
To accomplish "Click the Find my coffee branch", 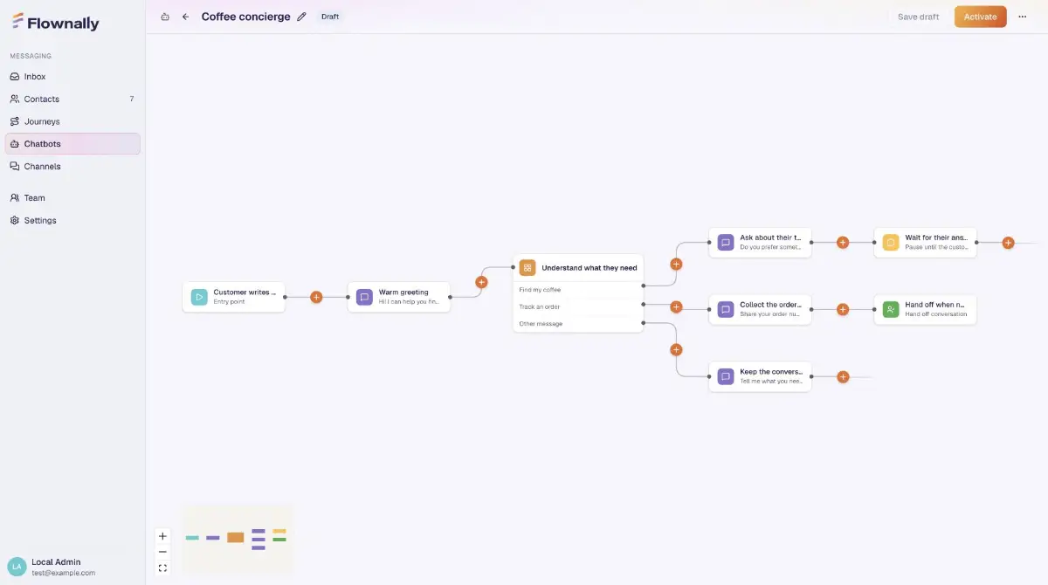I will 578,290.
